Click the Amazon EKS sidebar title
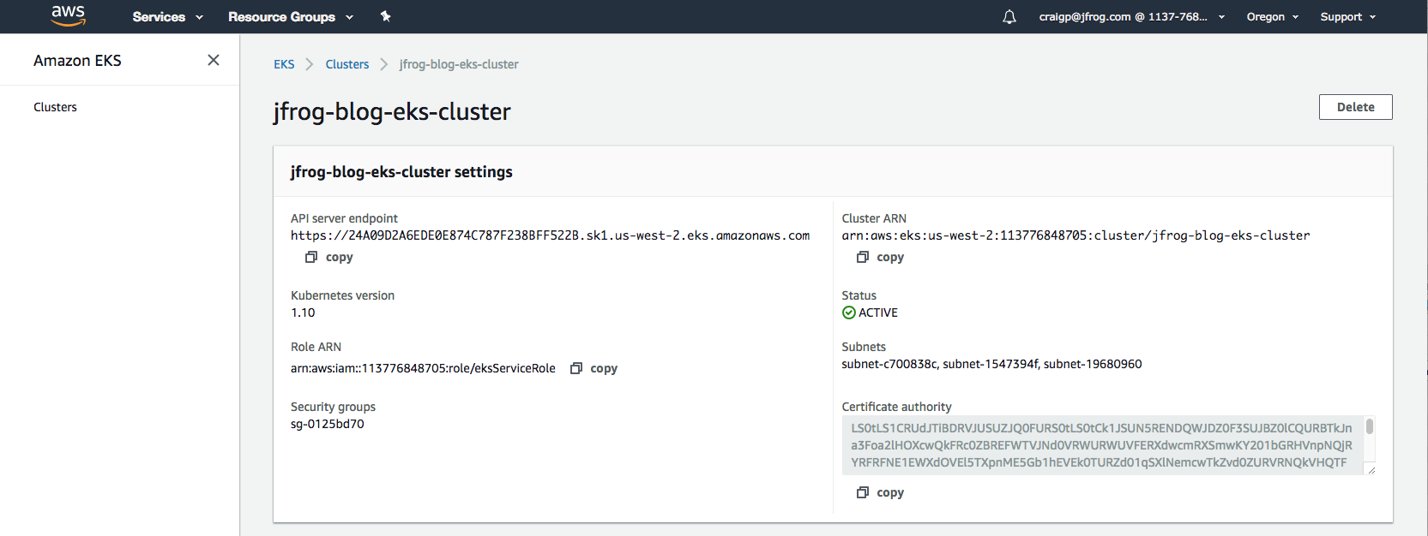This screenshot has height=536, width=1428. (77, 61)
